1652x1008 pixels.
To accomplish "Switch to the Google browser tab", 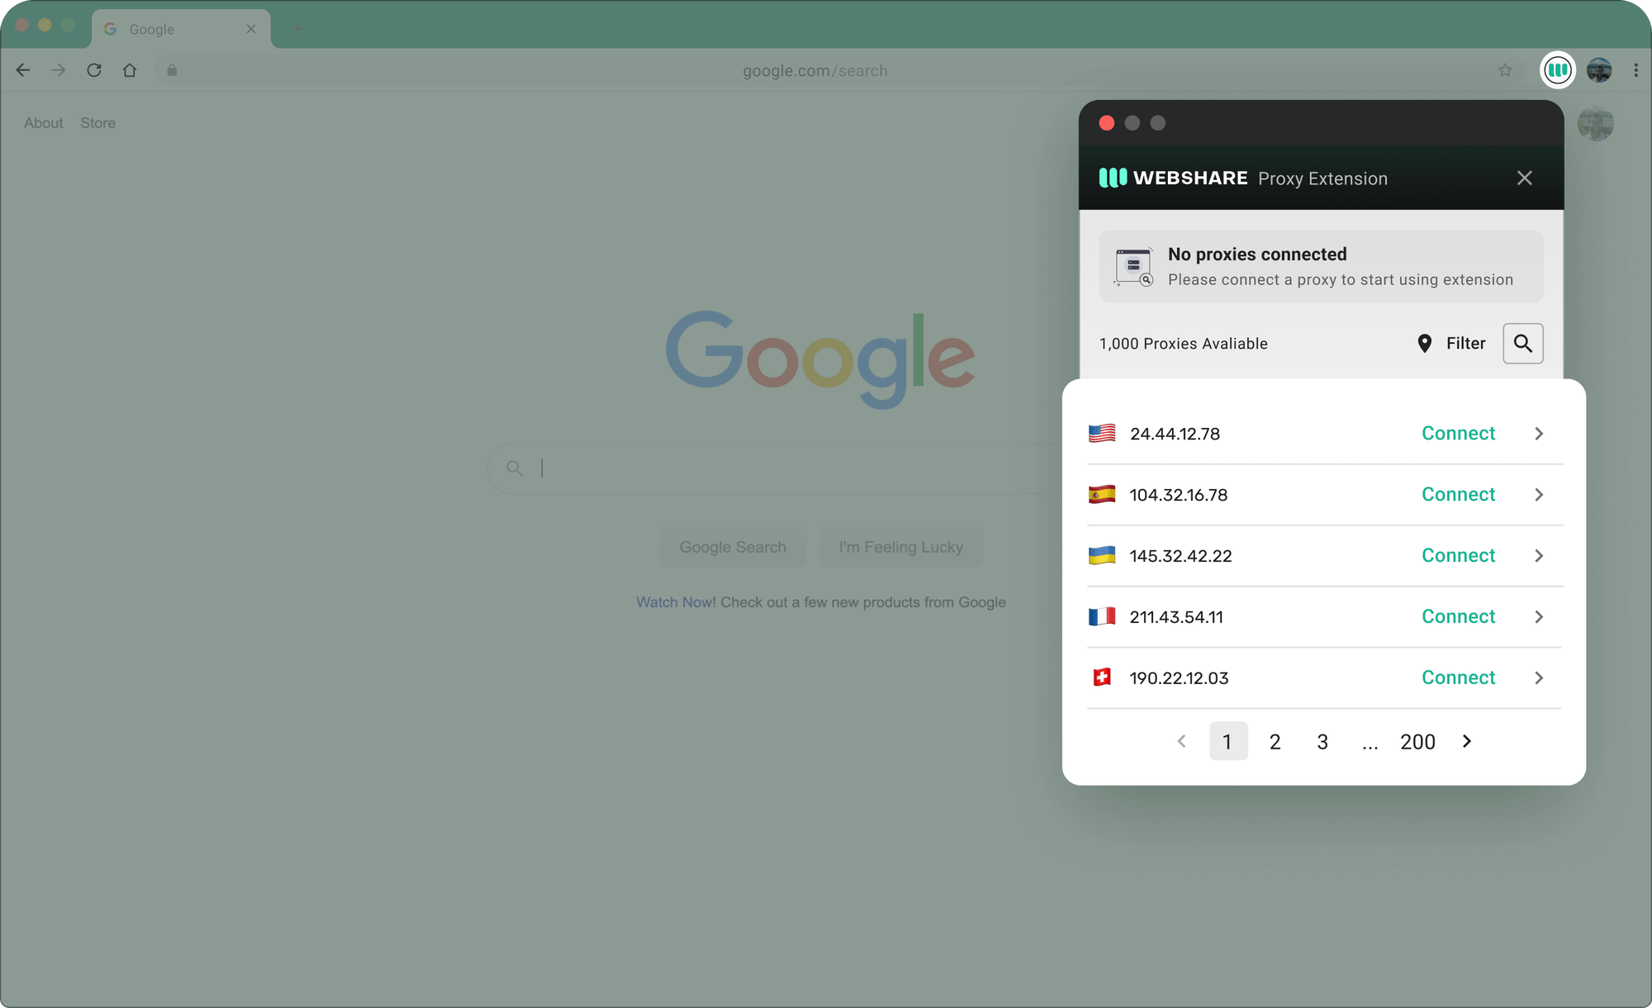I will click(157, 28).
